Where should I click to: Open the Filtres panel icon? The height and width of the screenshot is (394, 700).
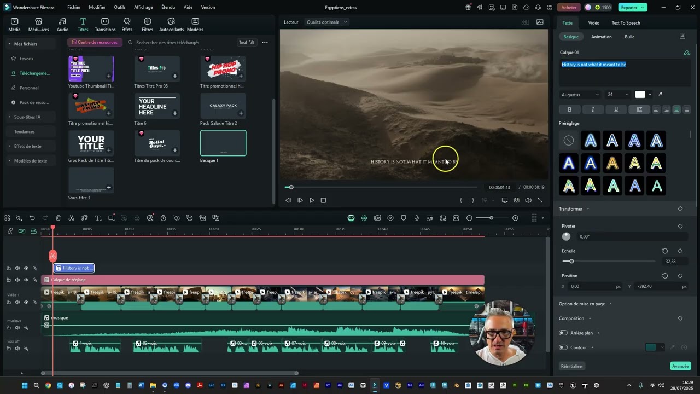(x=147, y=25)
